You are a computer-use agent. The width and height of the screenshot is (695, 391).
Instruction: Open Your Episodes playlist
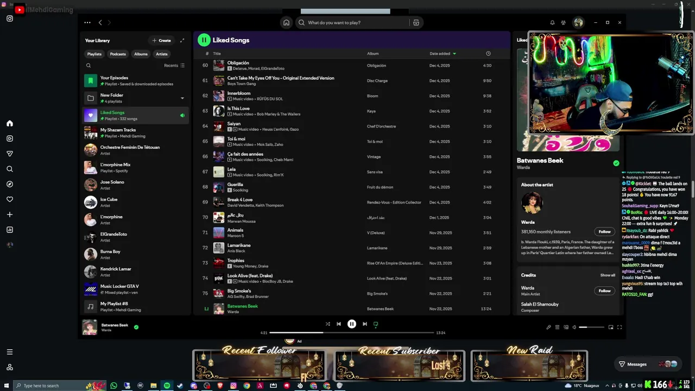pyautogui.click(x=136, y=81)
